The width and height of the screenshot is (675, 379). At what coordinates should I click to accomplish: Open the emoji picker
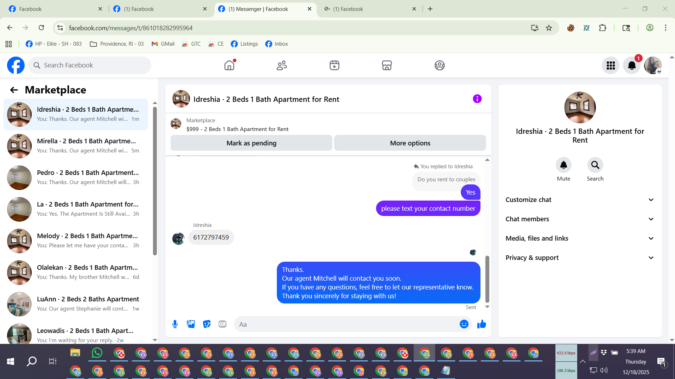click(464, 324)
